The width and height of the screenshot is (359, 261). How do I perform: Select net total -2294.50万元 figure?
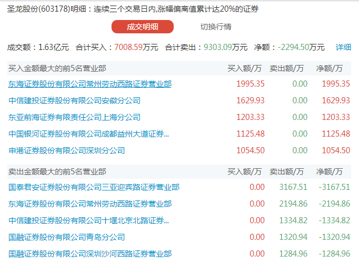click(x=301, y=47)
